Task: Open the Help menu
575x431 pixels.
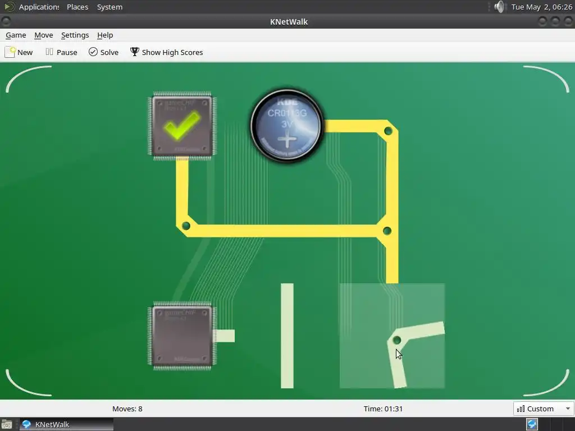Action: point(105,35)
